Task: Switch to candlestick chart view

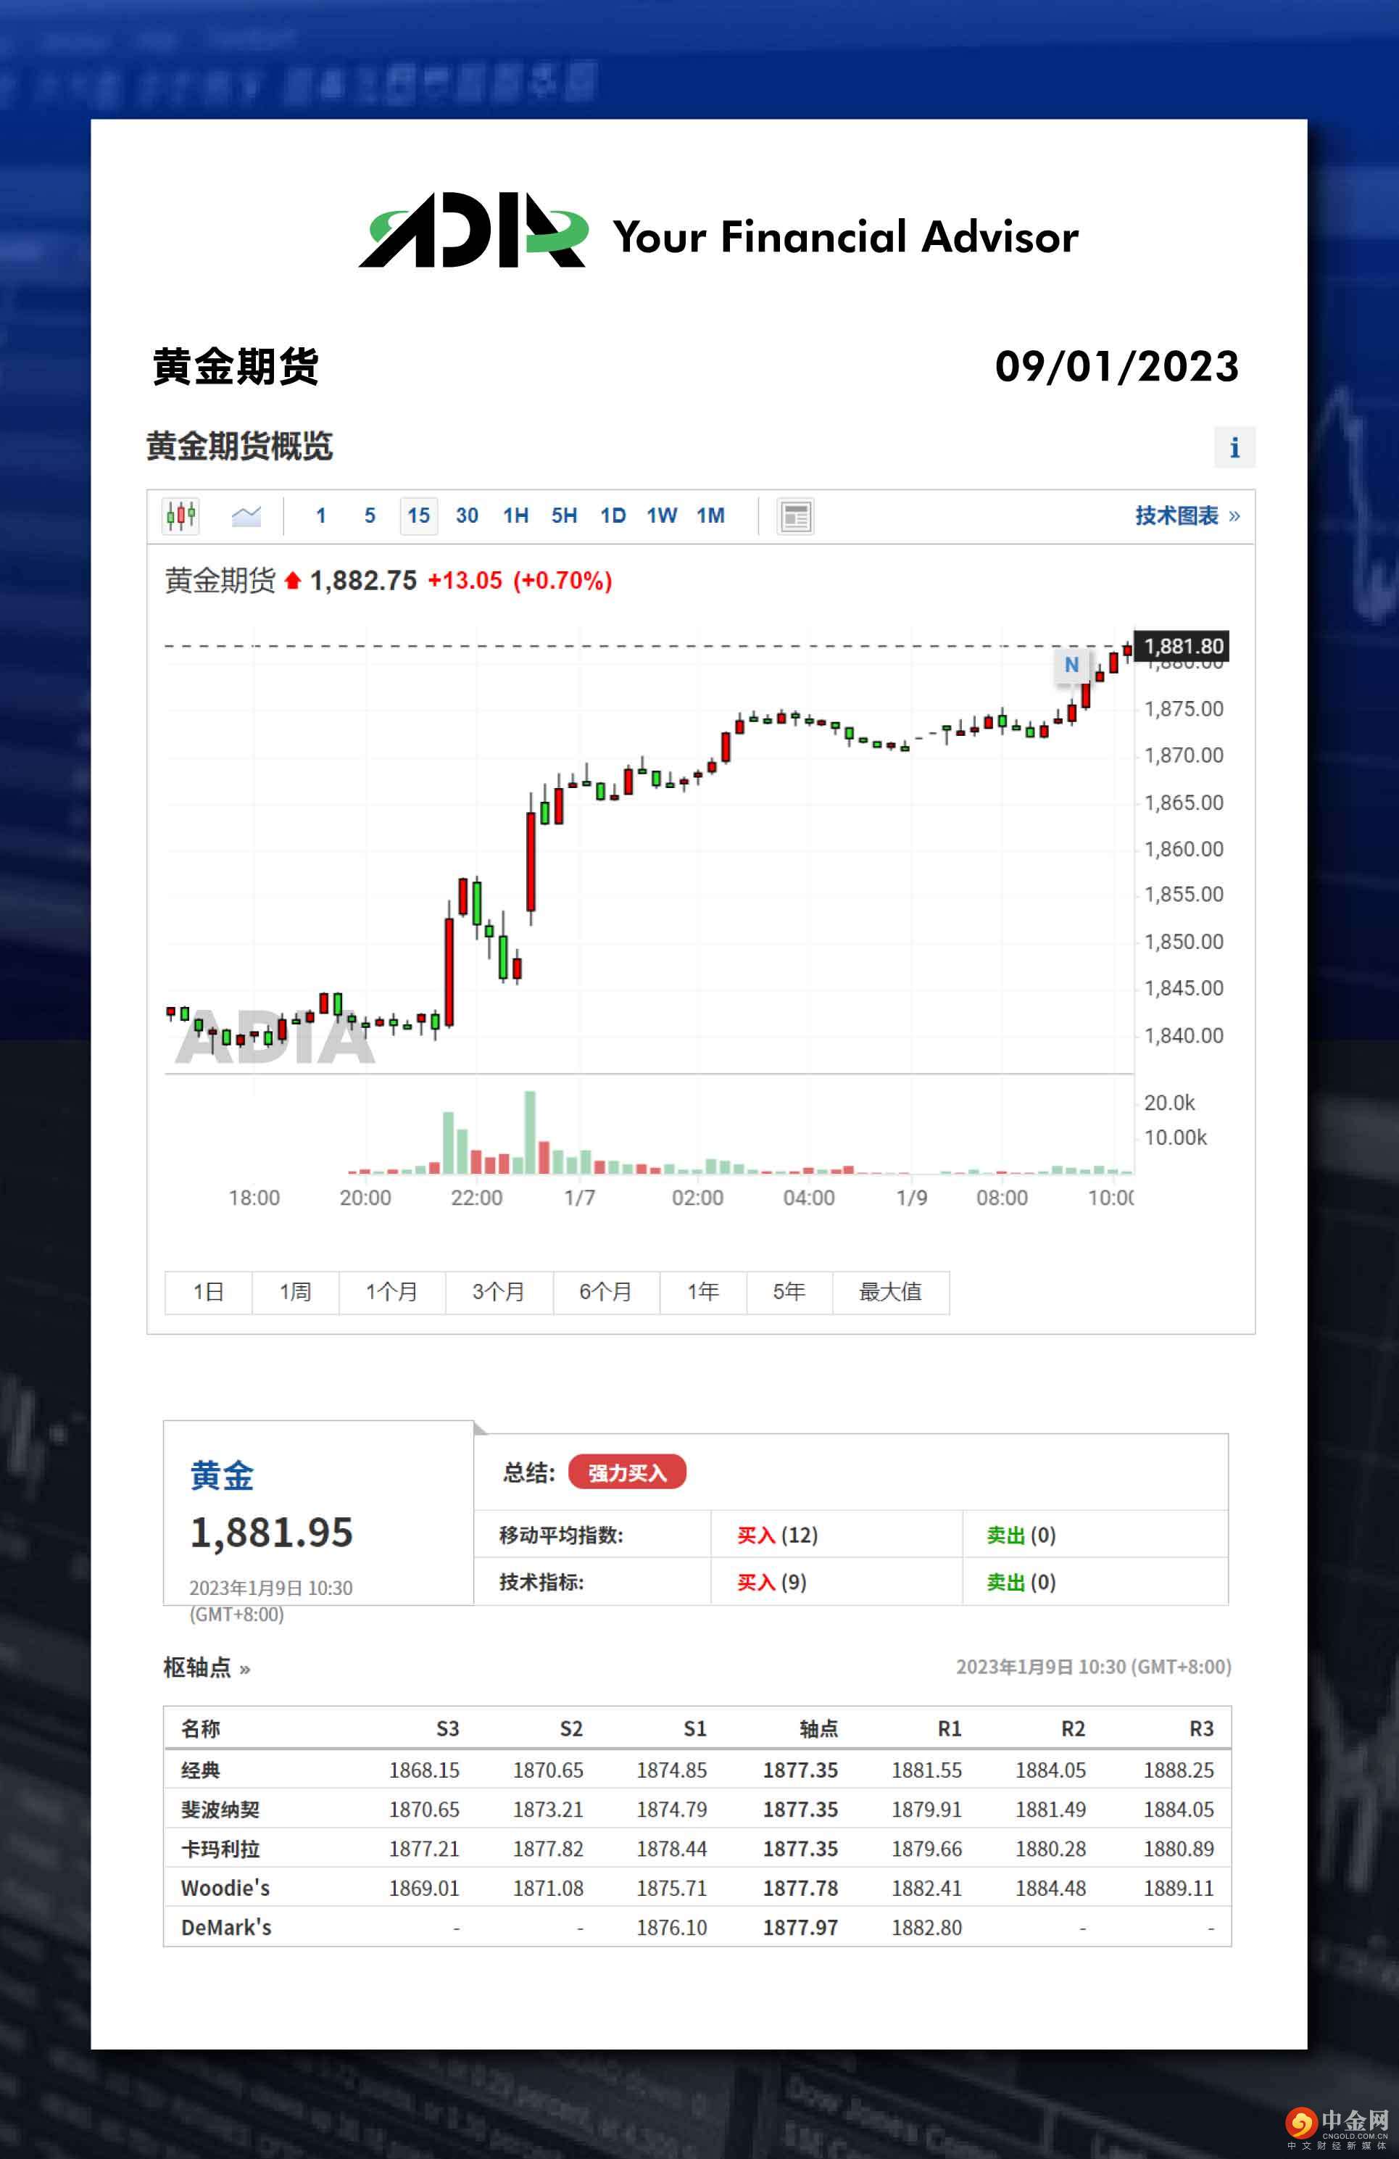Action: point(181,515)
